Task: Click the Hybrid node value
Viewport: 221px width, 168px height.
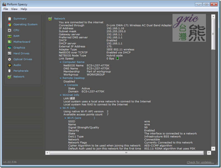Action: (x=115, y=55)
